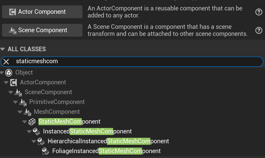Collapse the ActorComponent tree node arrow
This screenshot has height=158, width=265.
tap(6, 83)
